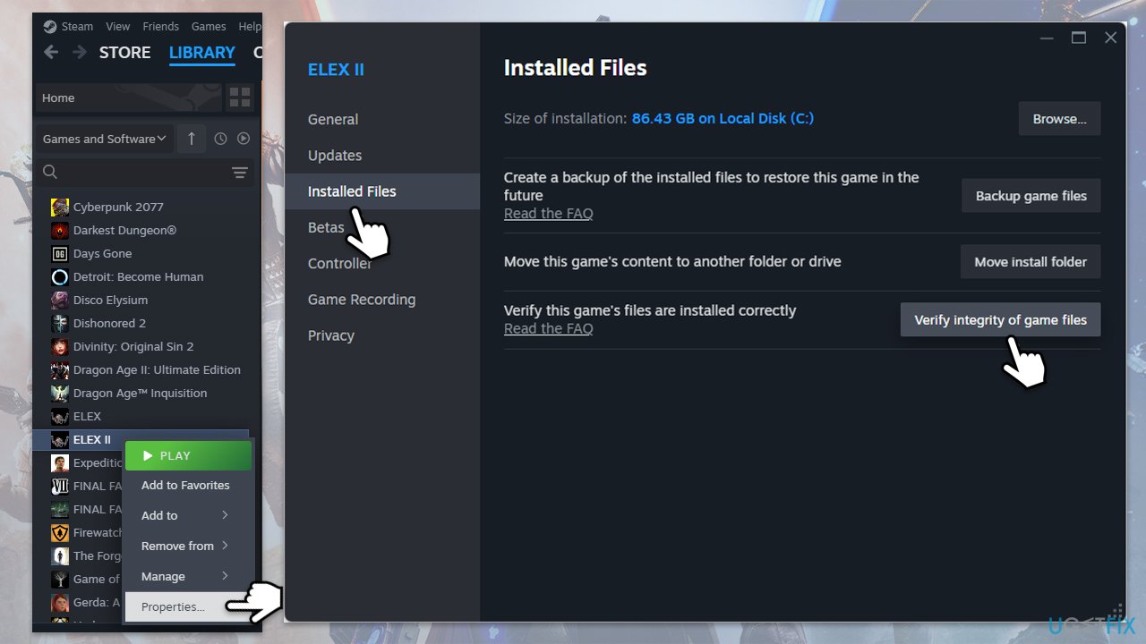Switch to the Controller settings tab
The height and width of the screenshot is (644, 1146).
click(339, 264)
